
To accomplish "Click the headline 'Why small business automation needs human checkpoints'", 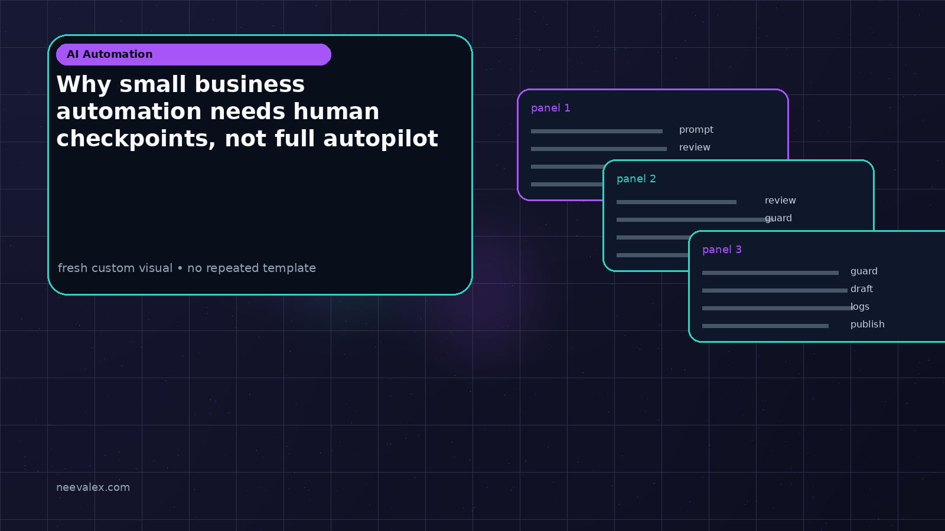I will tap(247, 112).
